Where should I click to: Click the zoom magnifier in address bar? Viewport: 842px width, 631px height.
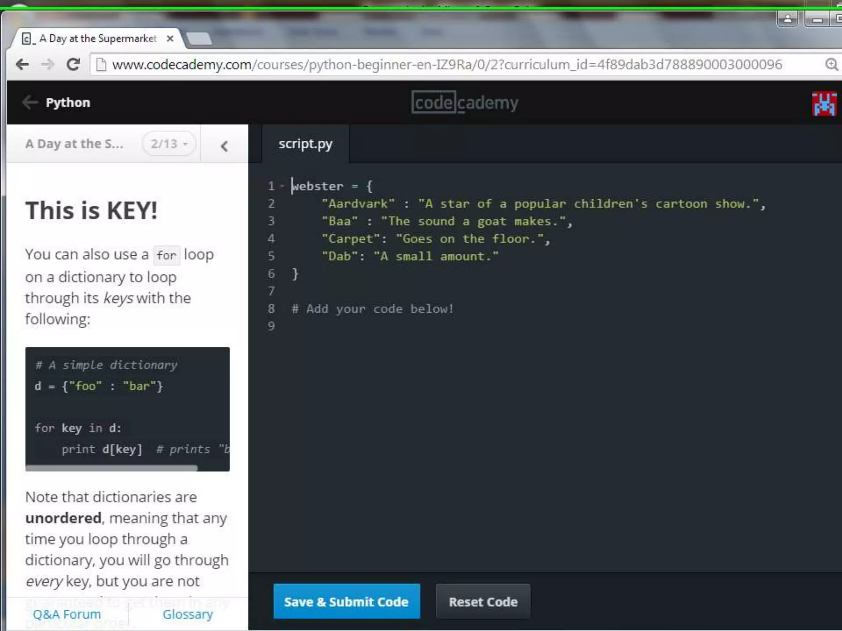coord(831,64)
